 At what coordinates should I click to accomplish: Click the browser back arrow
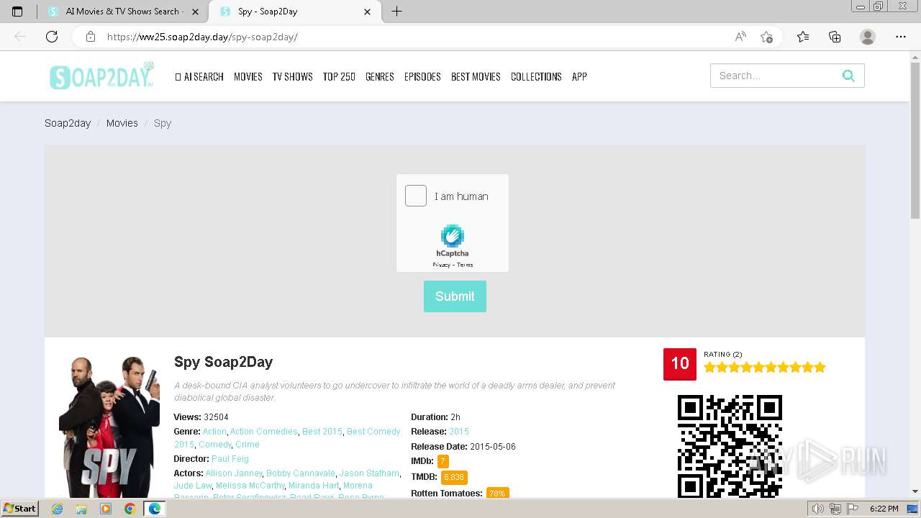(20, 37)
